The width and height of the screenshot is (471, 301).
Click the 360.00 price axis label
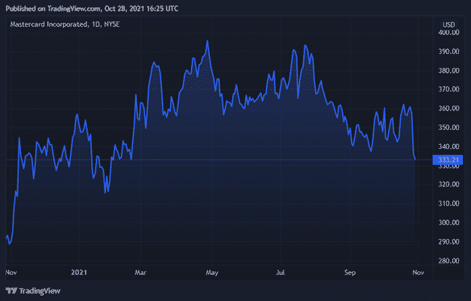pos(449,108)
